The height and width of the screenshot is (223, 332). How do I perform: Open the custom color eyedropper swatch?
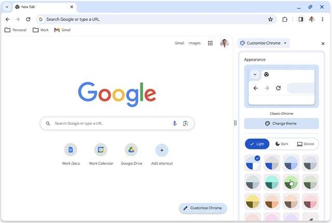click(310, 217)
